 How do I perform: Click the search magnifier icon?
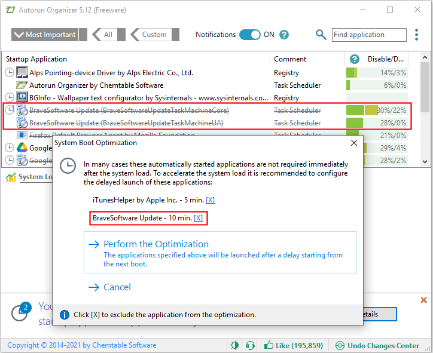click(321, 35)
